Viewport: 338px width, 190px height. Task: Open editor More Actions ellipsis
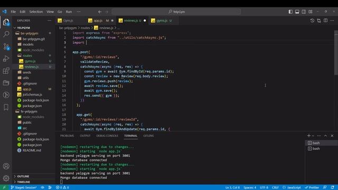[x=332, y=21]
